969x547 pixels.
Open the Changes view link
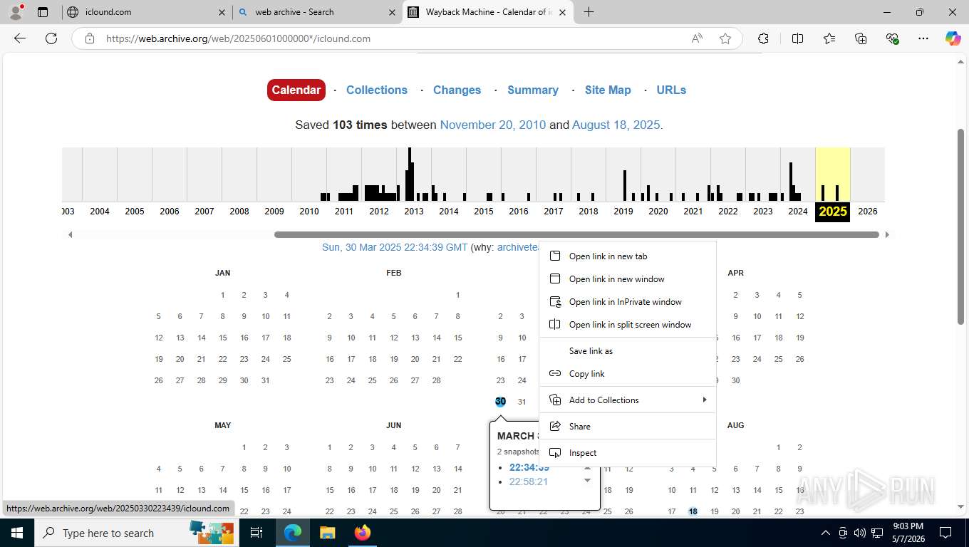(x=457, y=90)
